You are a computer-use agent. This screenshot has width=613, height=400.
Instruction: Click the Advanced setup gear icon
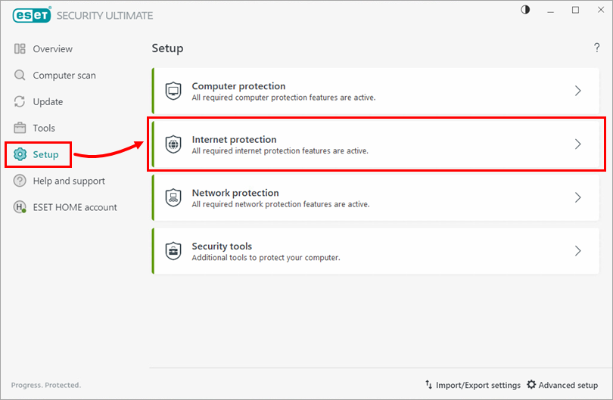(531, 385)
